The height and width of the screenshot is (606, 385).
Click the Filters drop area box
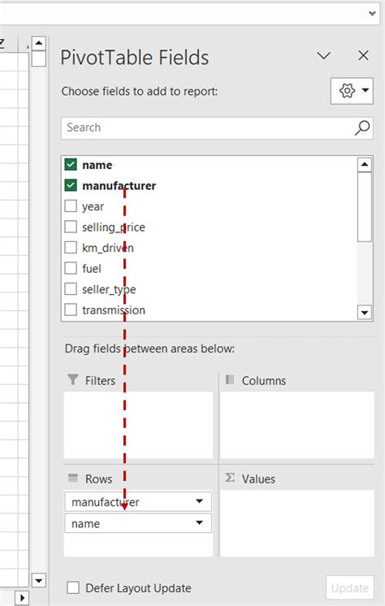[x=138, y=425]
